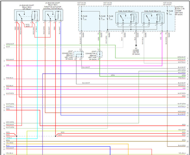Select the FUEL PUMP RELAY 1 label

click(126, 11)
